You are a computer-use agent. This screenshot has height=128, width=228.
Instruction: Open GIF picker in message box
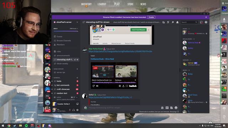tap(167, 108)
